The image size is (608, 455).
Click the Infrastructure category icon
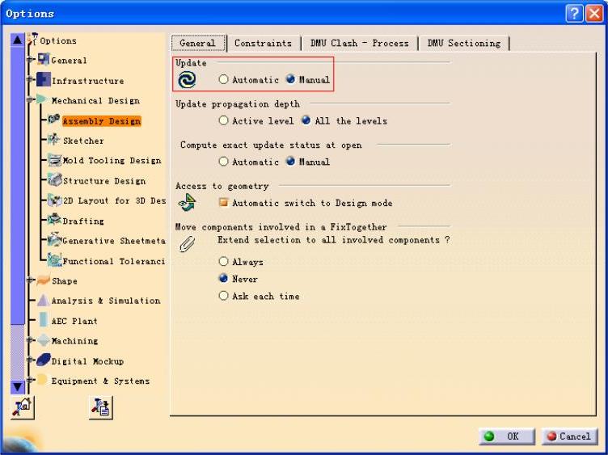[x=44, y=79]
